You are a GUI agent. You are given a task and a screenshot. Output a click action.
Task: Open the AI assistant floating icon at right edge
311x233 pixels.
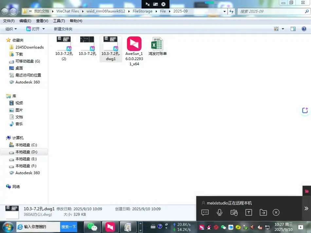(305, 110)
